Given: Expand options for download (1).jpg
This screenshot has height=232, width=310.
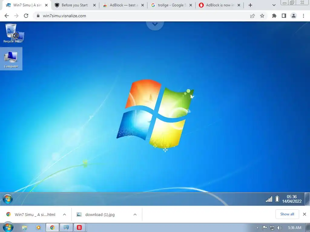Looking at the screenshot, I should click(135, 214).
